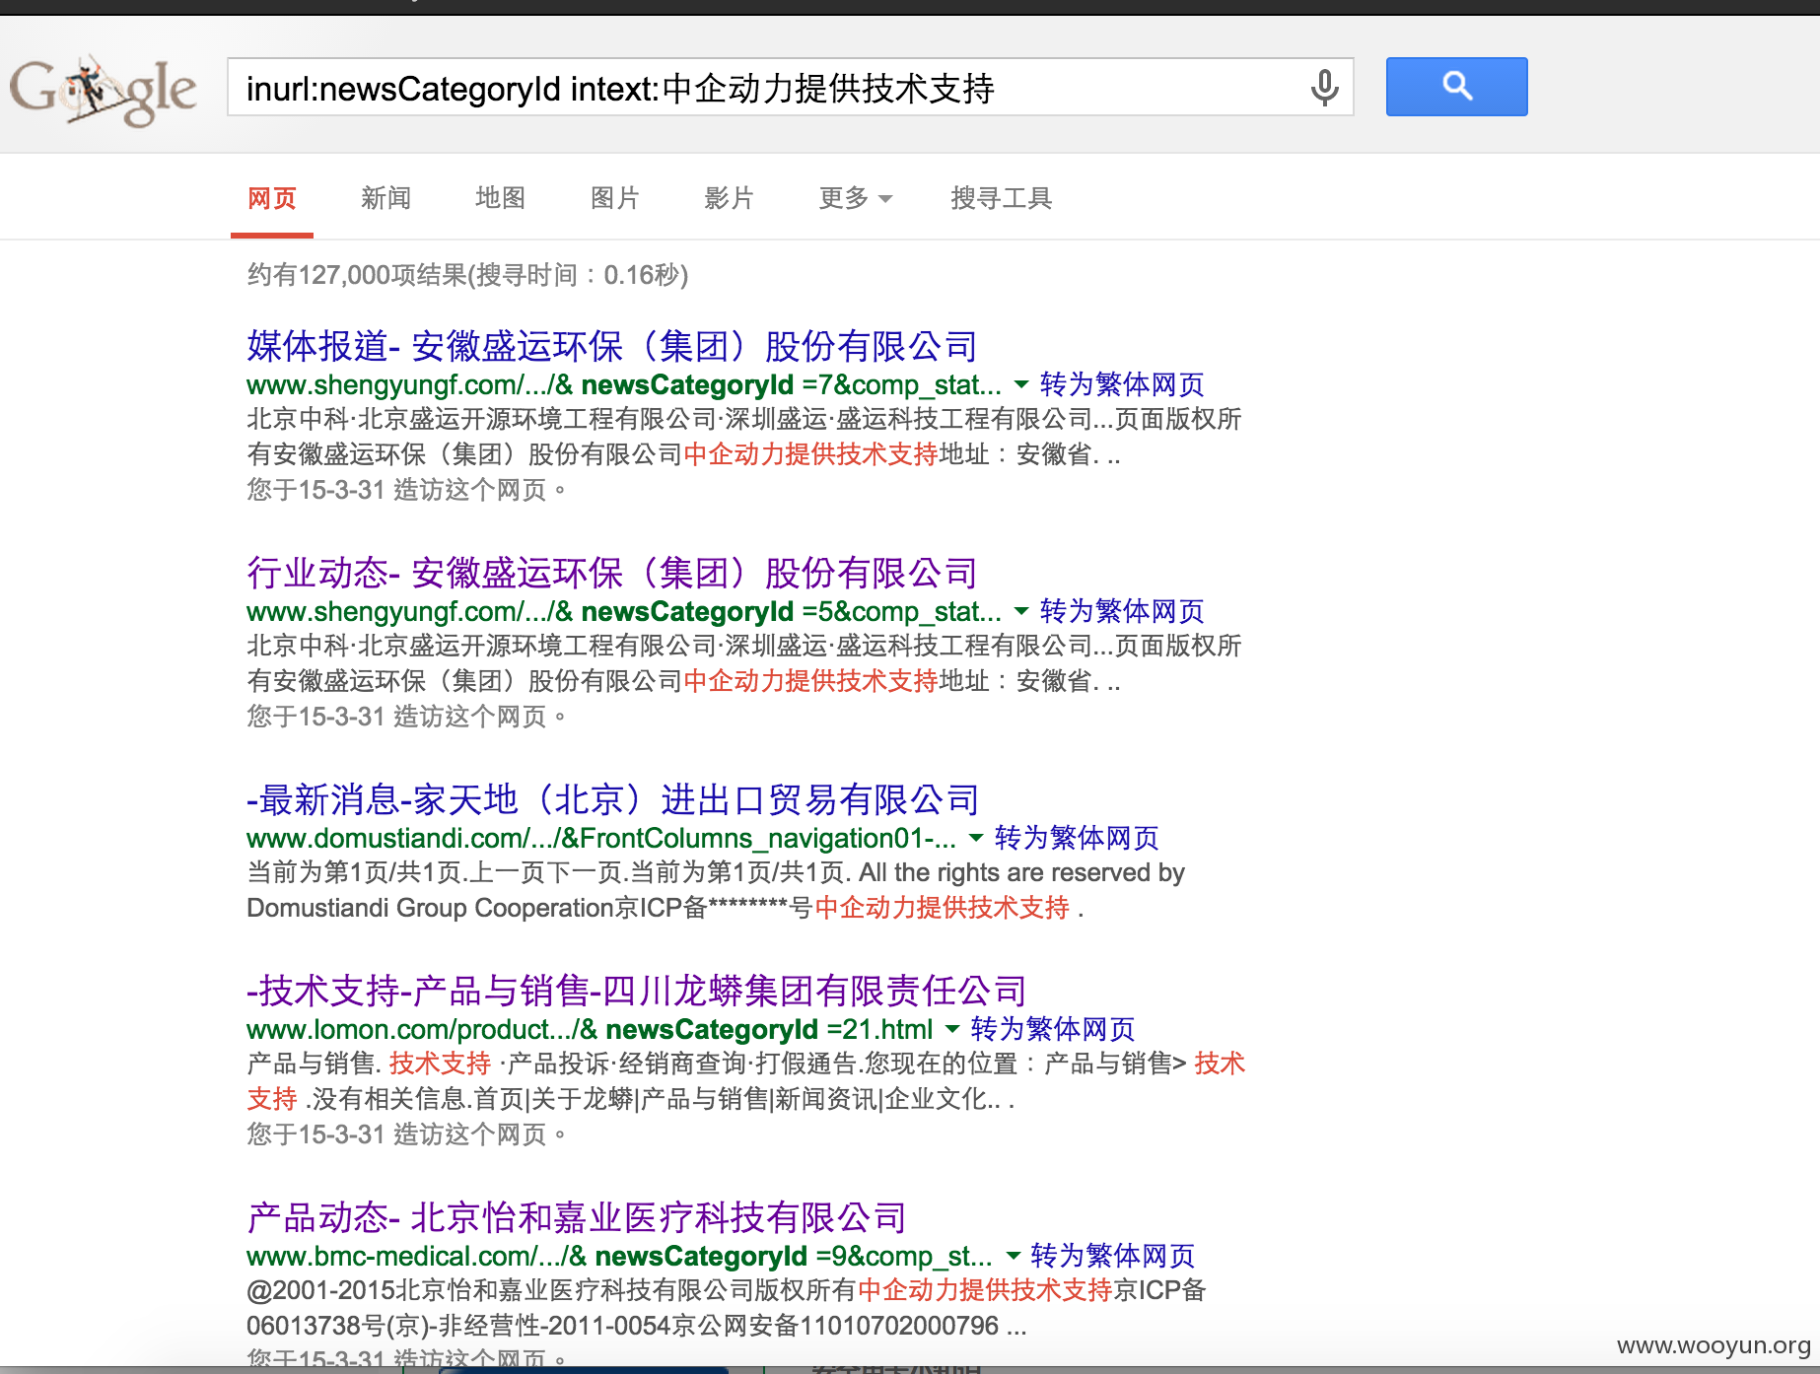Viewport: 1820px width, 1374px height.
Task: Open the 搜寻工具 options
Action: point(1001,198)
